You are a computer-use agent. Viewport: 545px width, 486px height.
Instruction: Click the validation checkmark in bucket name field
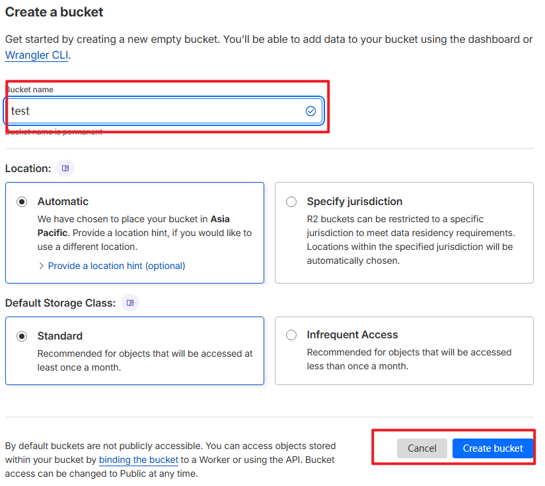coord(310,111)
